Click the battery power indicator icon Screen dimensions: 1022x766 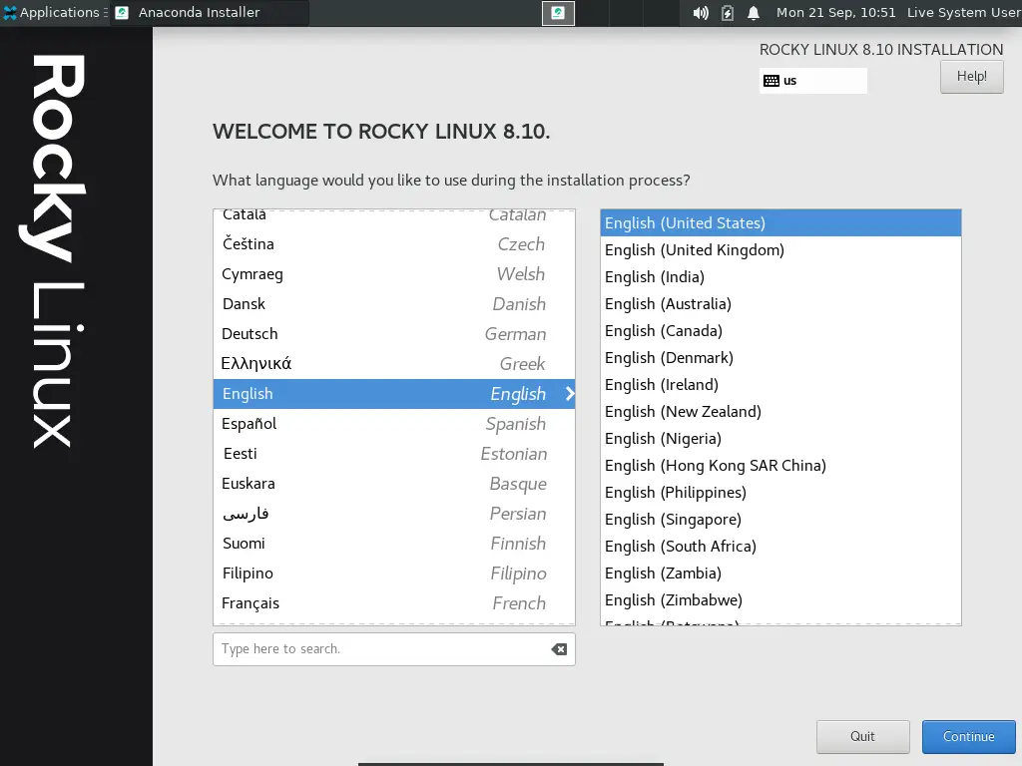(728, 13)
